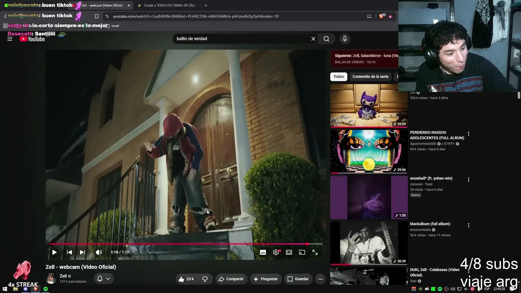Image resolution: width=521 pixels, height=293 pixels.
Task: Open the snowball² video thumbnail
Action: [369, 197]
